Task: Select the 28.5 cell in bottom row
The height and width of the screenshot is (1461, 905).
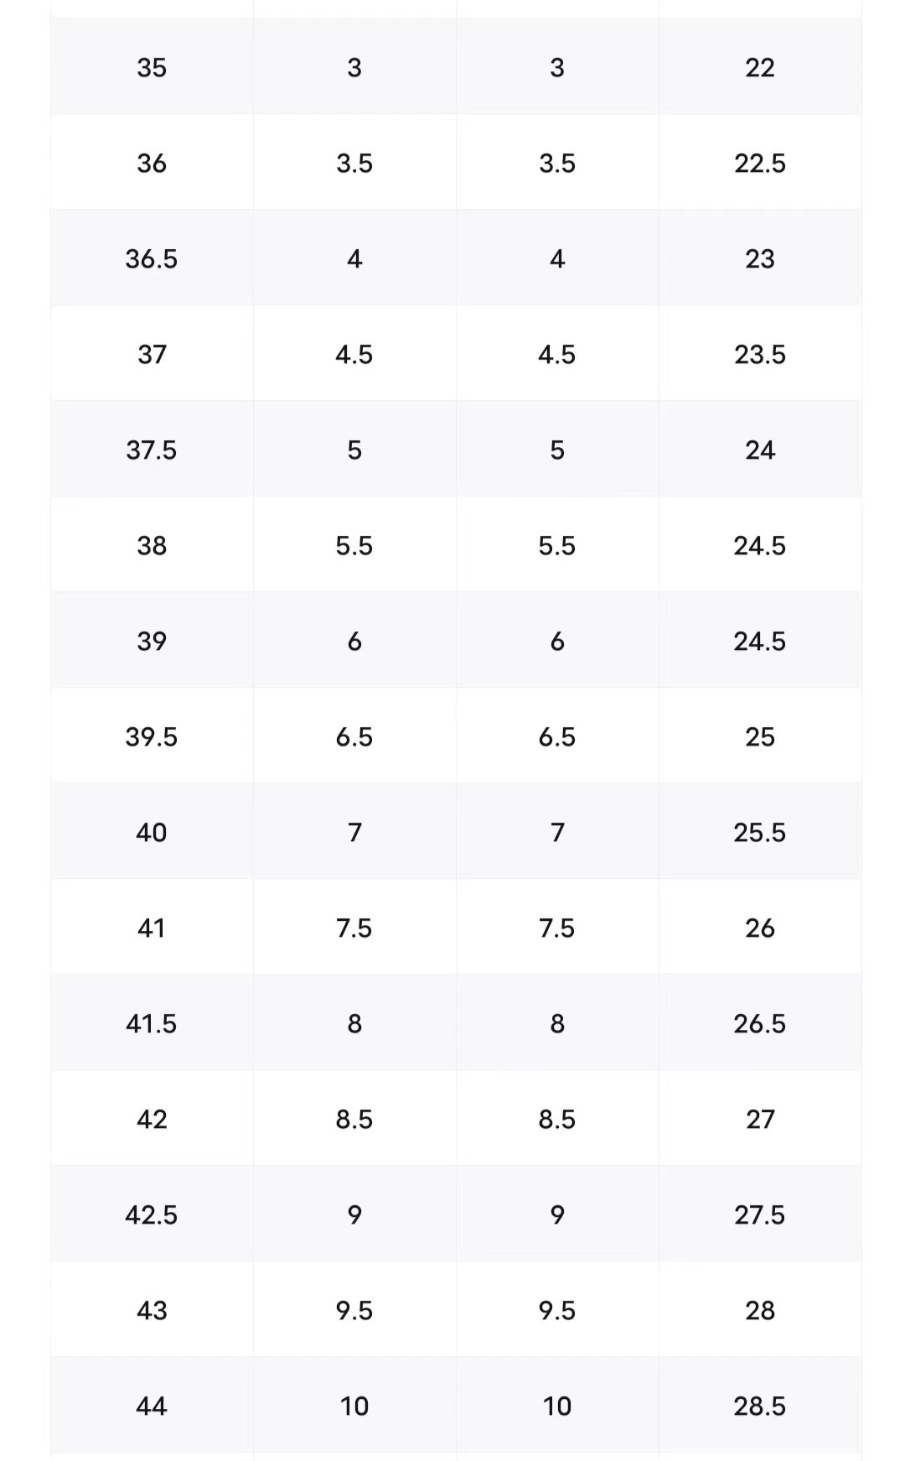Action: tap(760, 1406)
